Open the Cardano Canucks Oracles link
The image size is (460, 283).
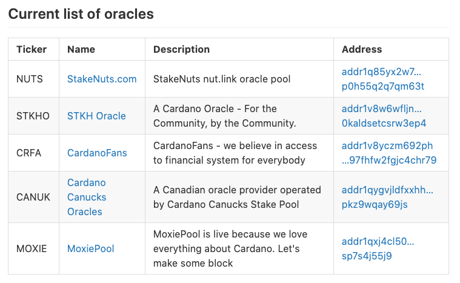(87, 197)
